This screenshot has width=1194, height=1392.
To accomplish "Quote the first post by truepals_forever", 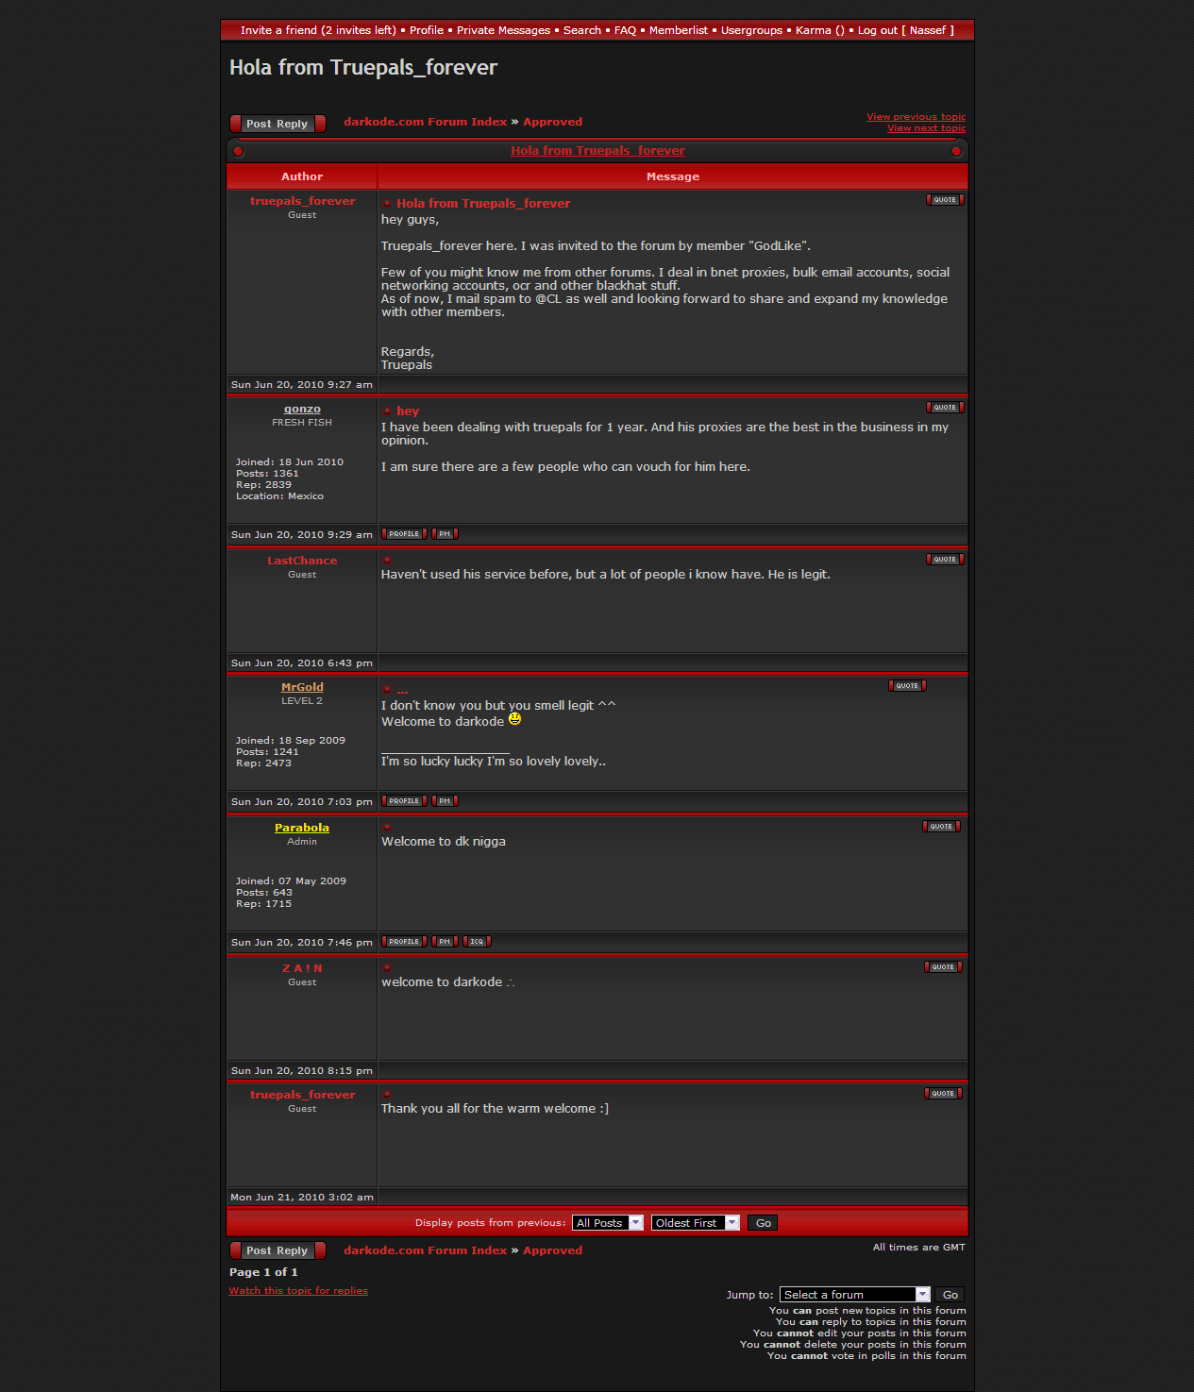I will [x=945, y=200].
